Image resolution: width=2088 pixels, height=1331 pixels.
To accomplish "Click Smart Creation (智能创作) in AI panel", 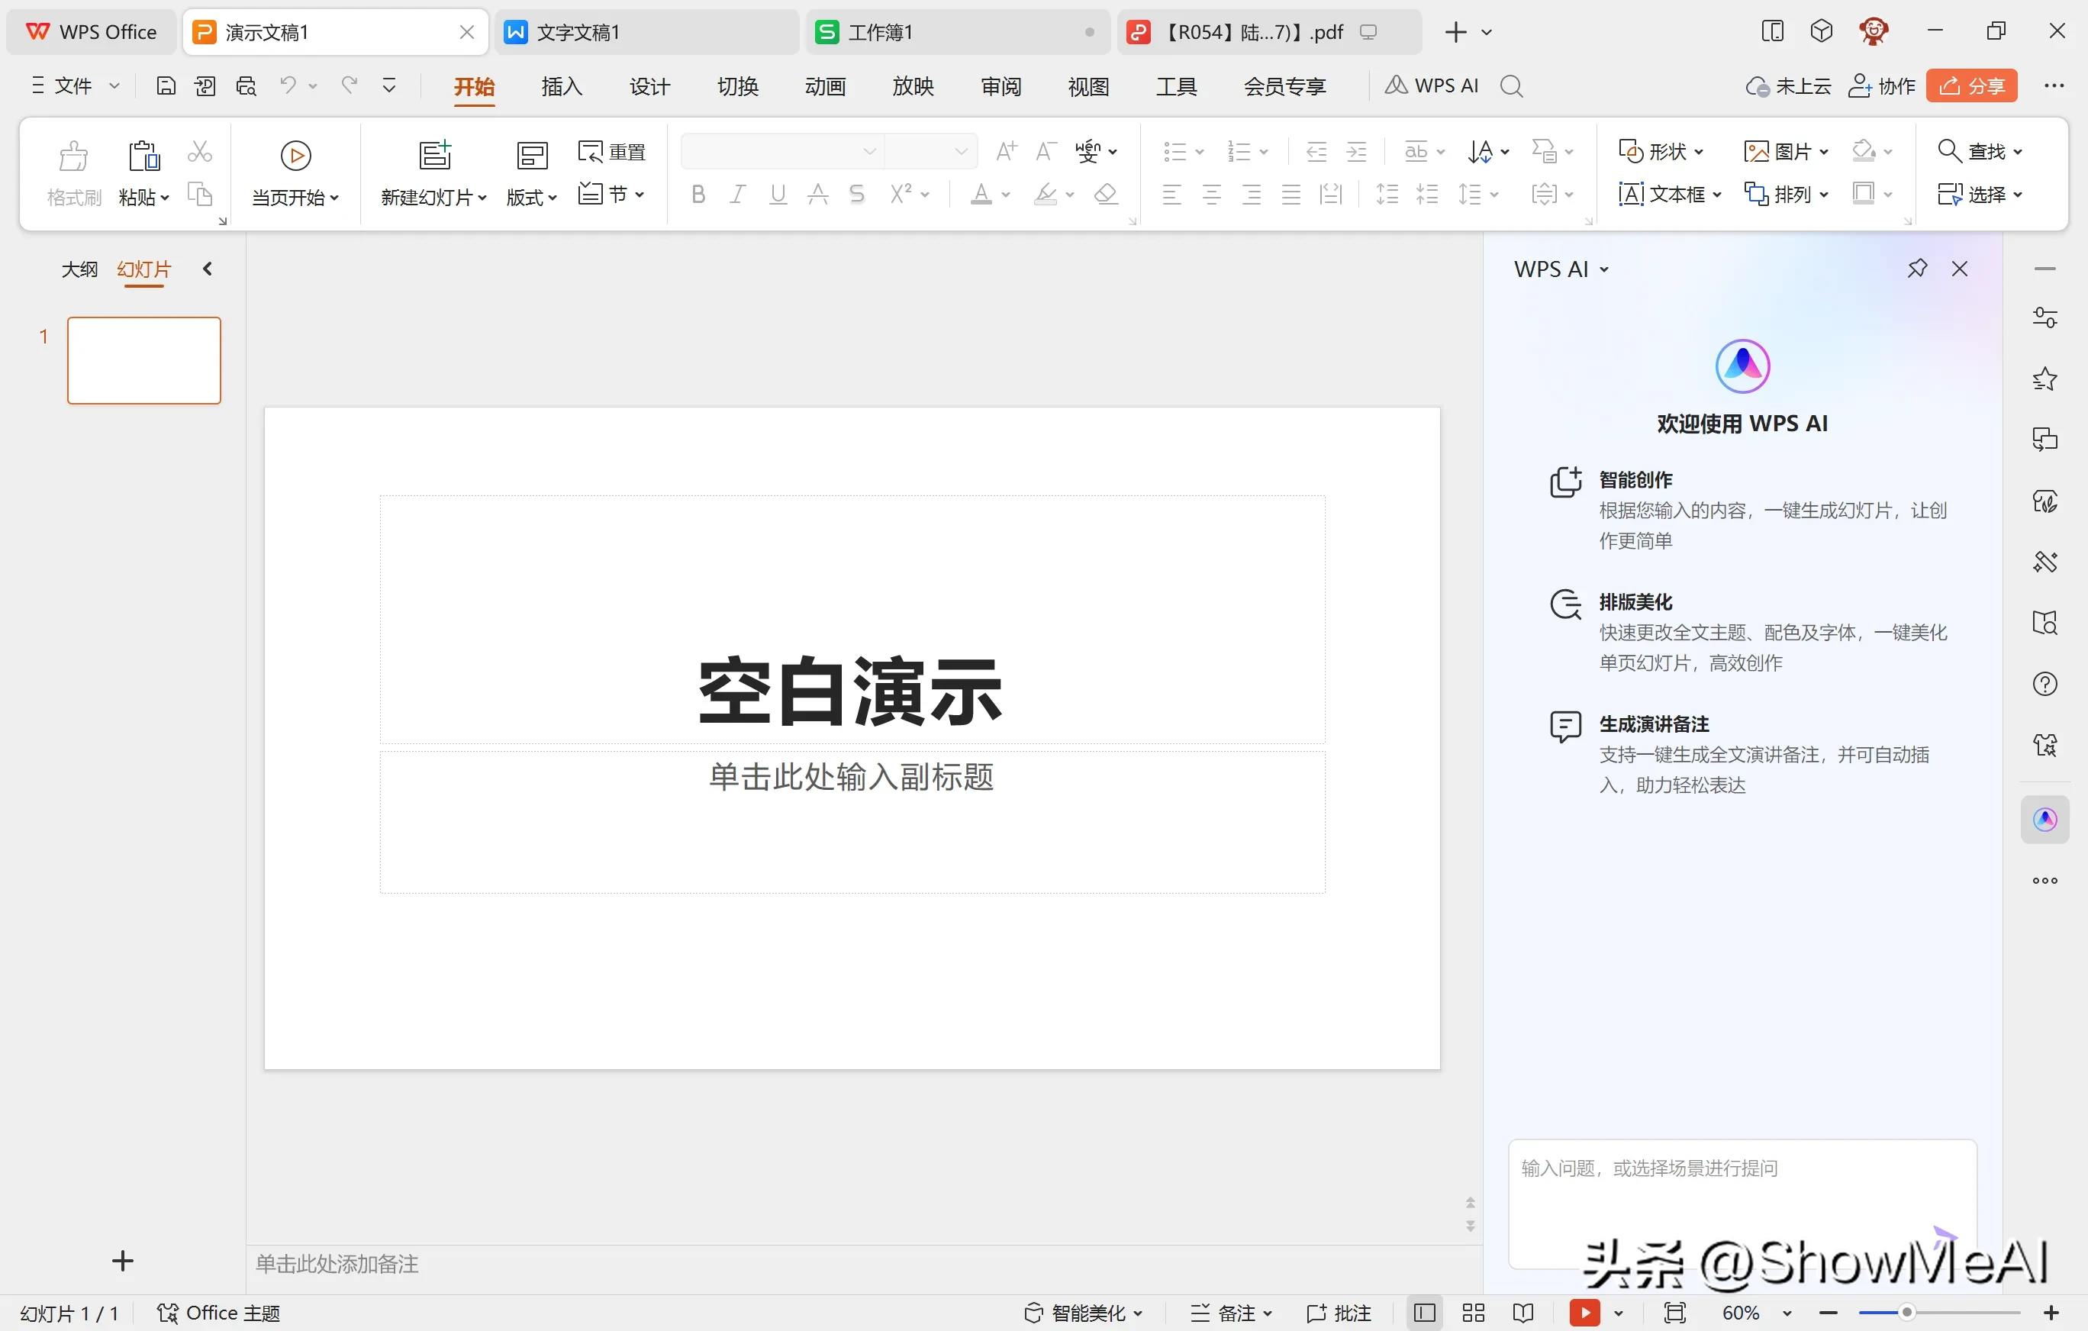I will (x=1635, y=479).
